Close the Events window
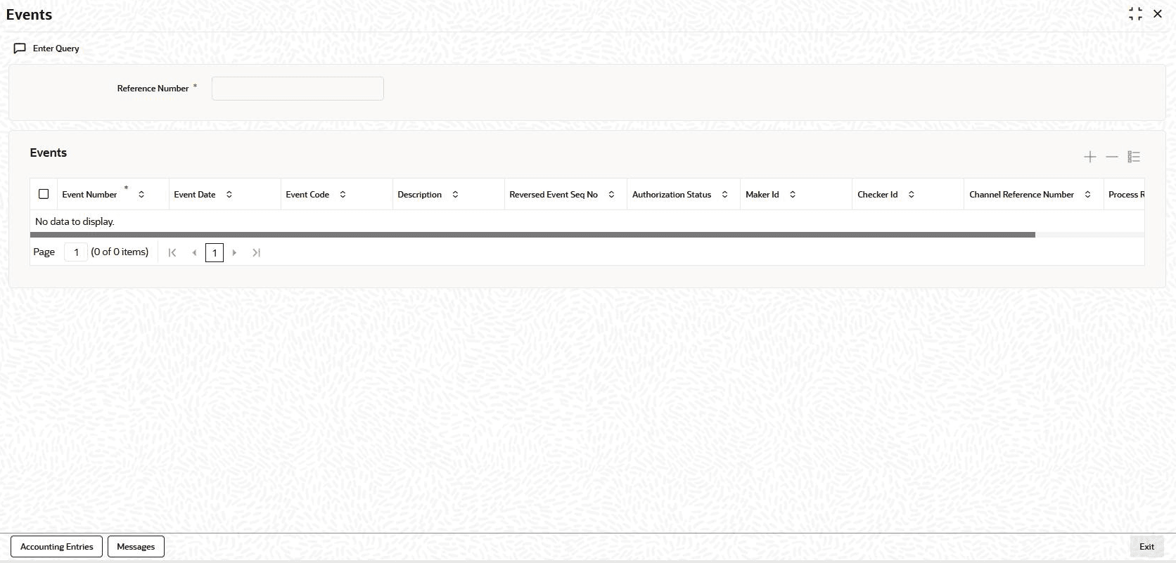 pyautogui.click(x=1158, y=14)
